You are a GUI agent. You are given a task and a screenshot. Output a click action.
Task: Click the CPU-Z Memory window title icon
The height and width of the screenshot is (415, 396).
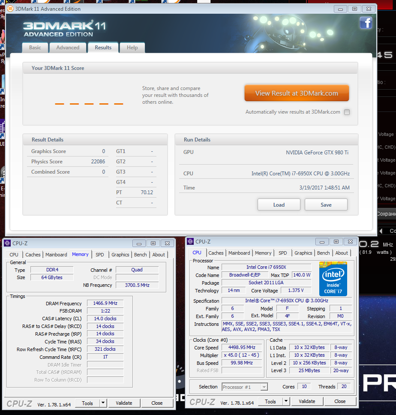7,243
